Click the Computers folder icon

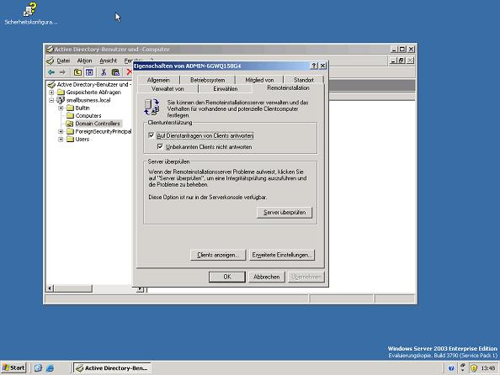(x=70, y=116)
